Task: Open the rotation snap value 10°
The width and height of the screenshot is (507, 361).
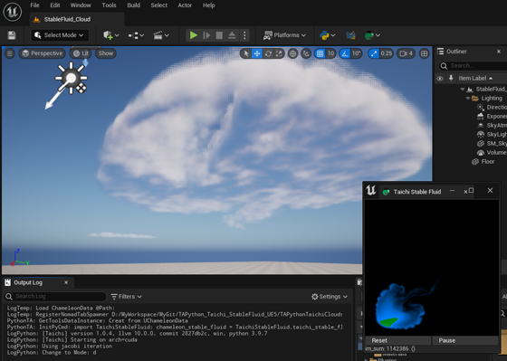Action: click(x=356, y=53)
